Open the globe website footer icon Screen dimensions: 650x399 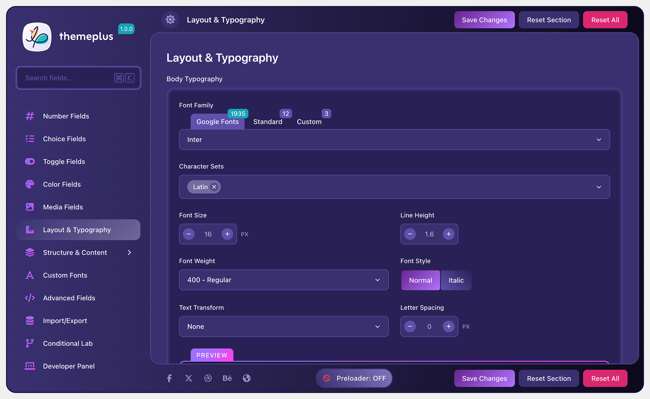247,378
